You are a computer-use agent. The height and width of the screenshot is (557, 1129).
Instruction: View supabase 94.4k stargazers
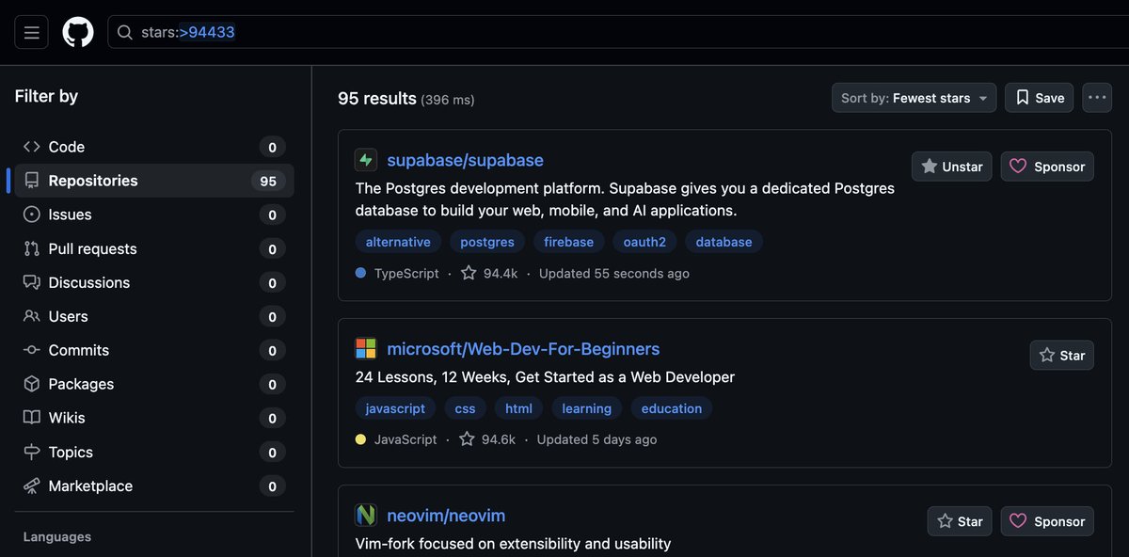(489, 273)
